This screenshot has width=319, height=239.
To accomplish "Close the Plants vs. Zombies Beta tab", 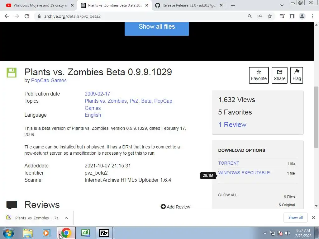I will point(147,5).
